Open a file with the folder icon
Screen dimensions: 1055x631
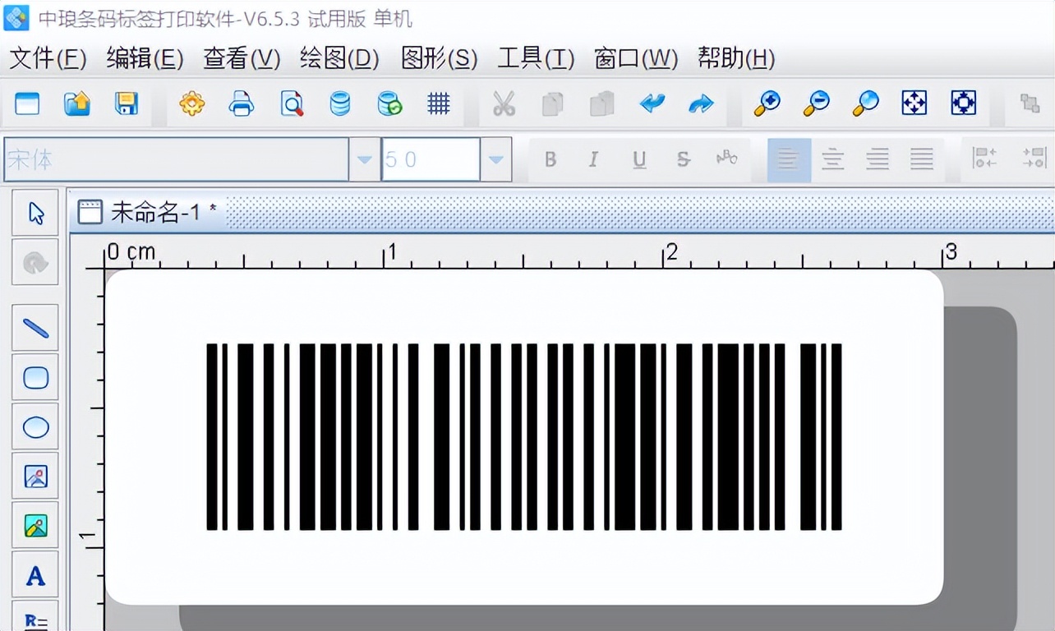point(76,104)
